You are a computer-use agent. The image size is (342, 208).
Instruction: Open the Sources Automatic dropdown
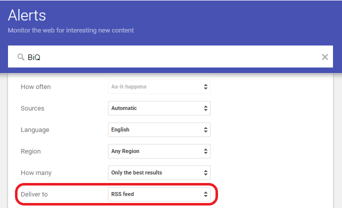(159, 108)
